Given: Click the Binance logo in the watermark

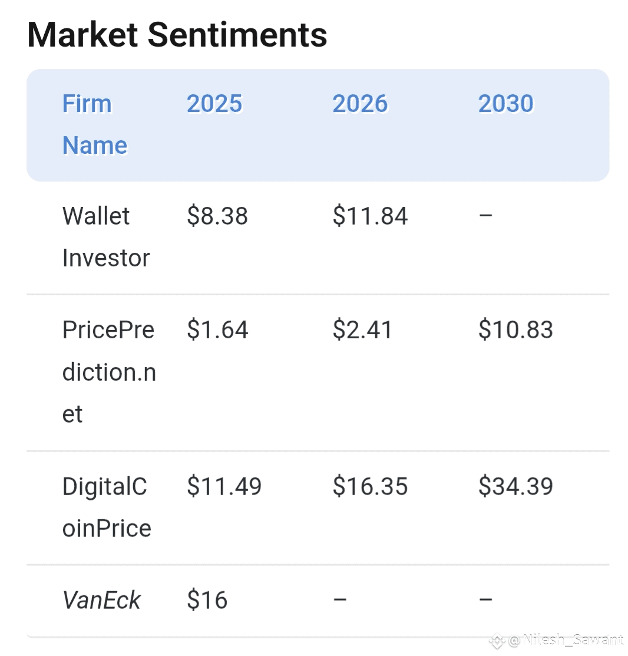Looking at the screenshot, I should (x=497, y=640).
